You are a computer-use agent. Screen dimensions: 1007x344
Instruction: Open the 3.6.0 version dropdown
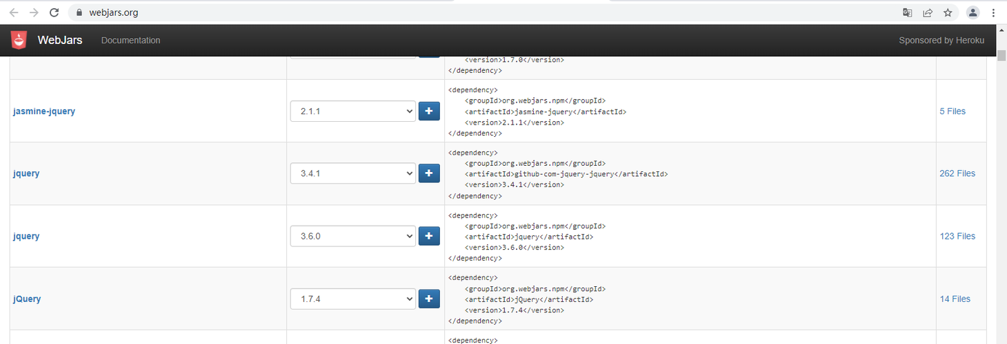(353, 236)
